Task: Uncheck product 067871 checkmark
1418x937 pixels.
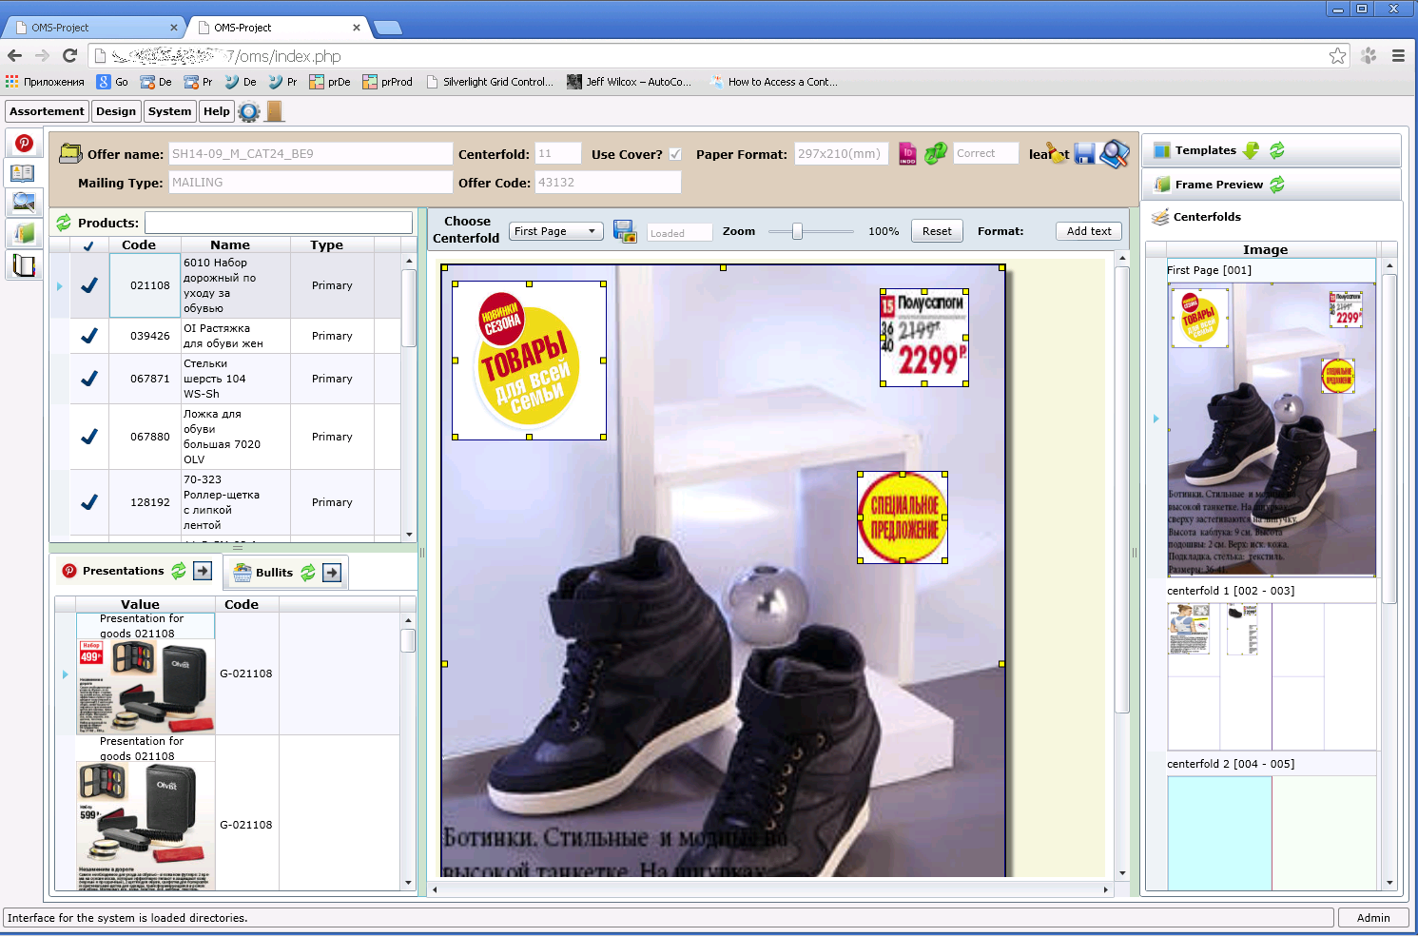Action: (89, 379)
